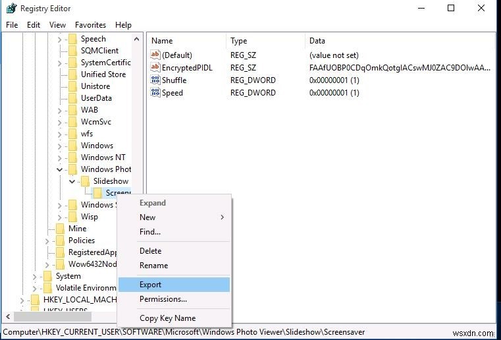Click the string icon beside (Default) value
Viewport: 501px width, 340px height.
tap(155, 55)
